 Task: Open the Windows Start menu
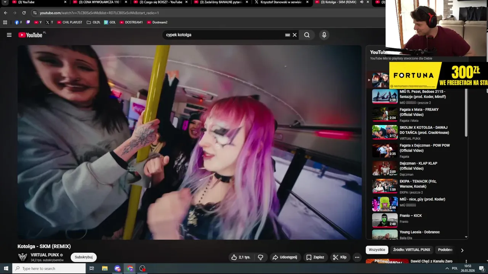pyautogui.click(x=6, y=268)
